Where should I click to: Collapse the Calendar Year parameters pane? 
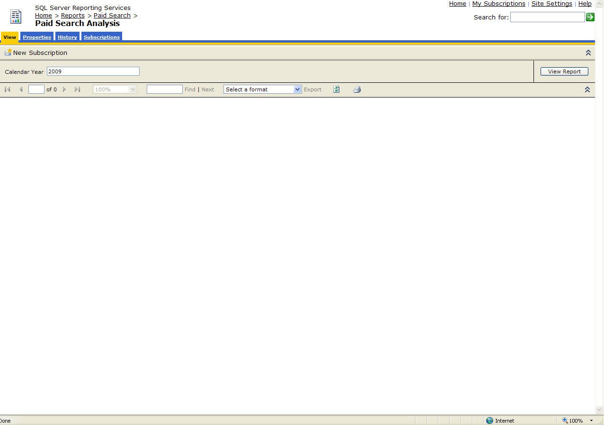[588, 53]
